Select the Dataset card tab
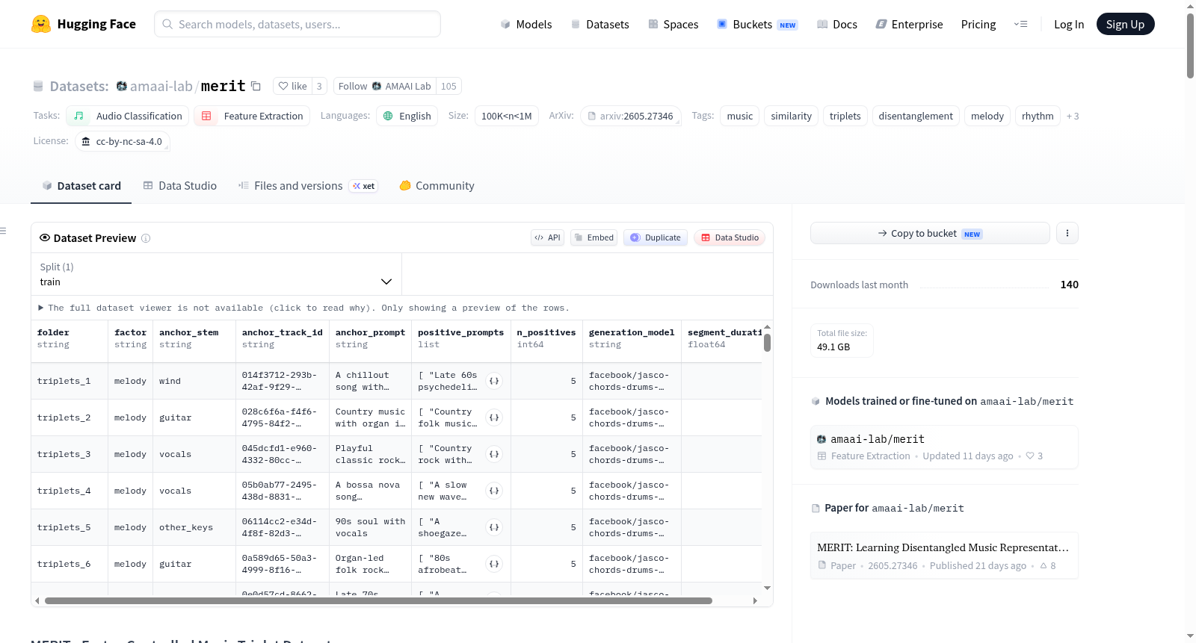This screenshot has height=643, width=1196. point(81,186)
